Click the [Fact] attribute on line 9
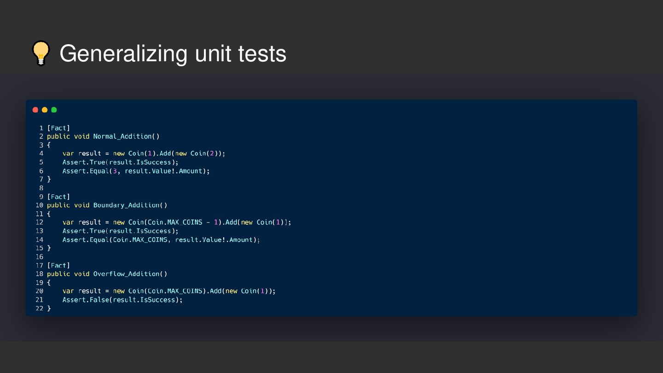 (58, 197)
